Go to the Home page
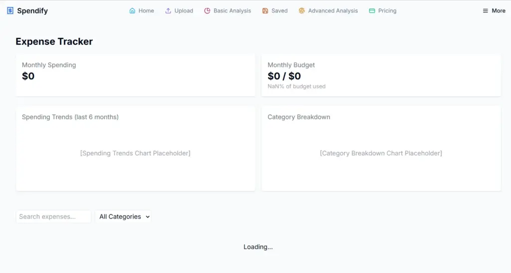The width and height of the screenshot is (511, 273). pos(142,11)
